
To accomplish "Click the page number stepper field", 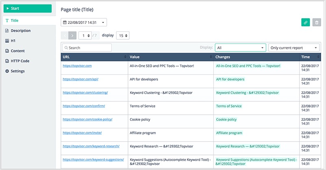I will pos(85,36).
